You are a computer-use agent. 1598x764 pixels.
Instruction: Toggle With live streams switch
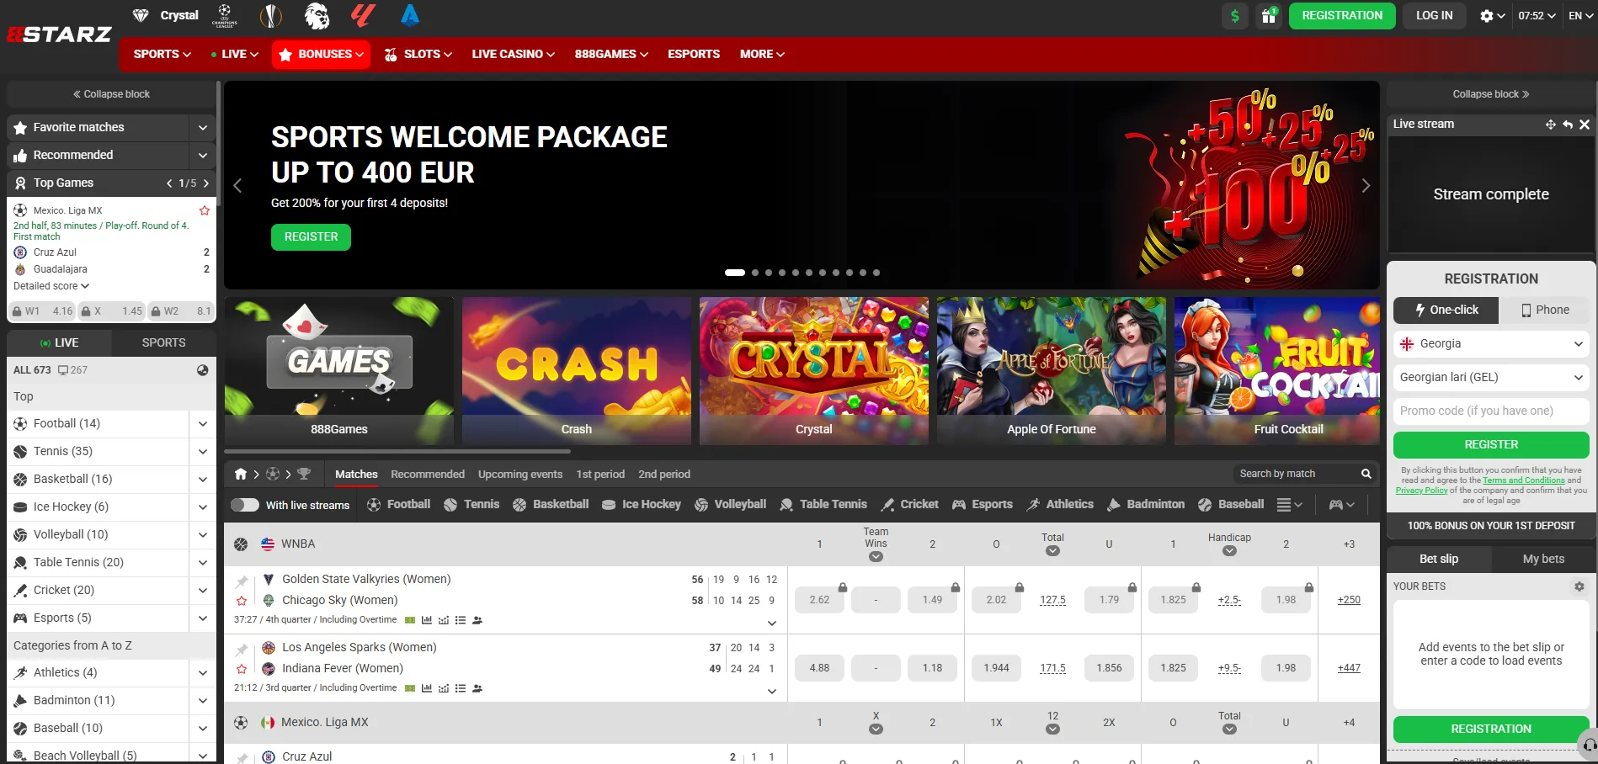click(x=245, y=505)
